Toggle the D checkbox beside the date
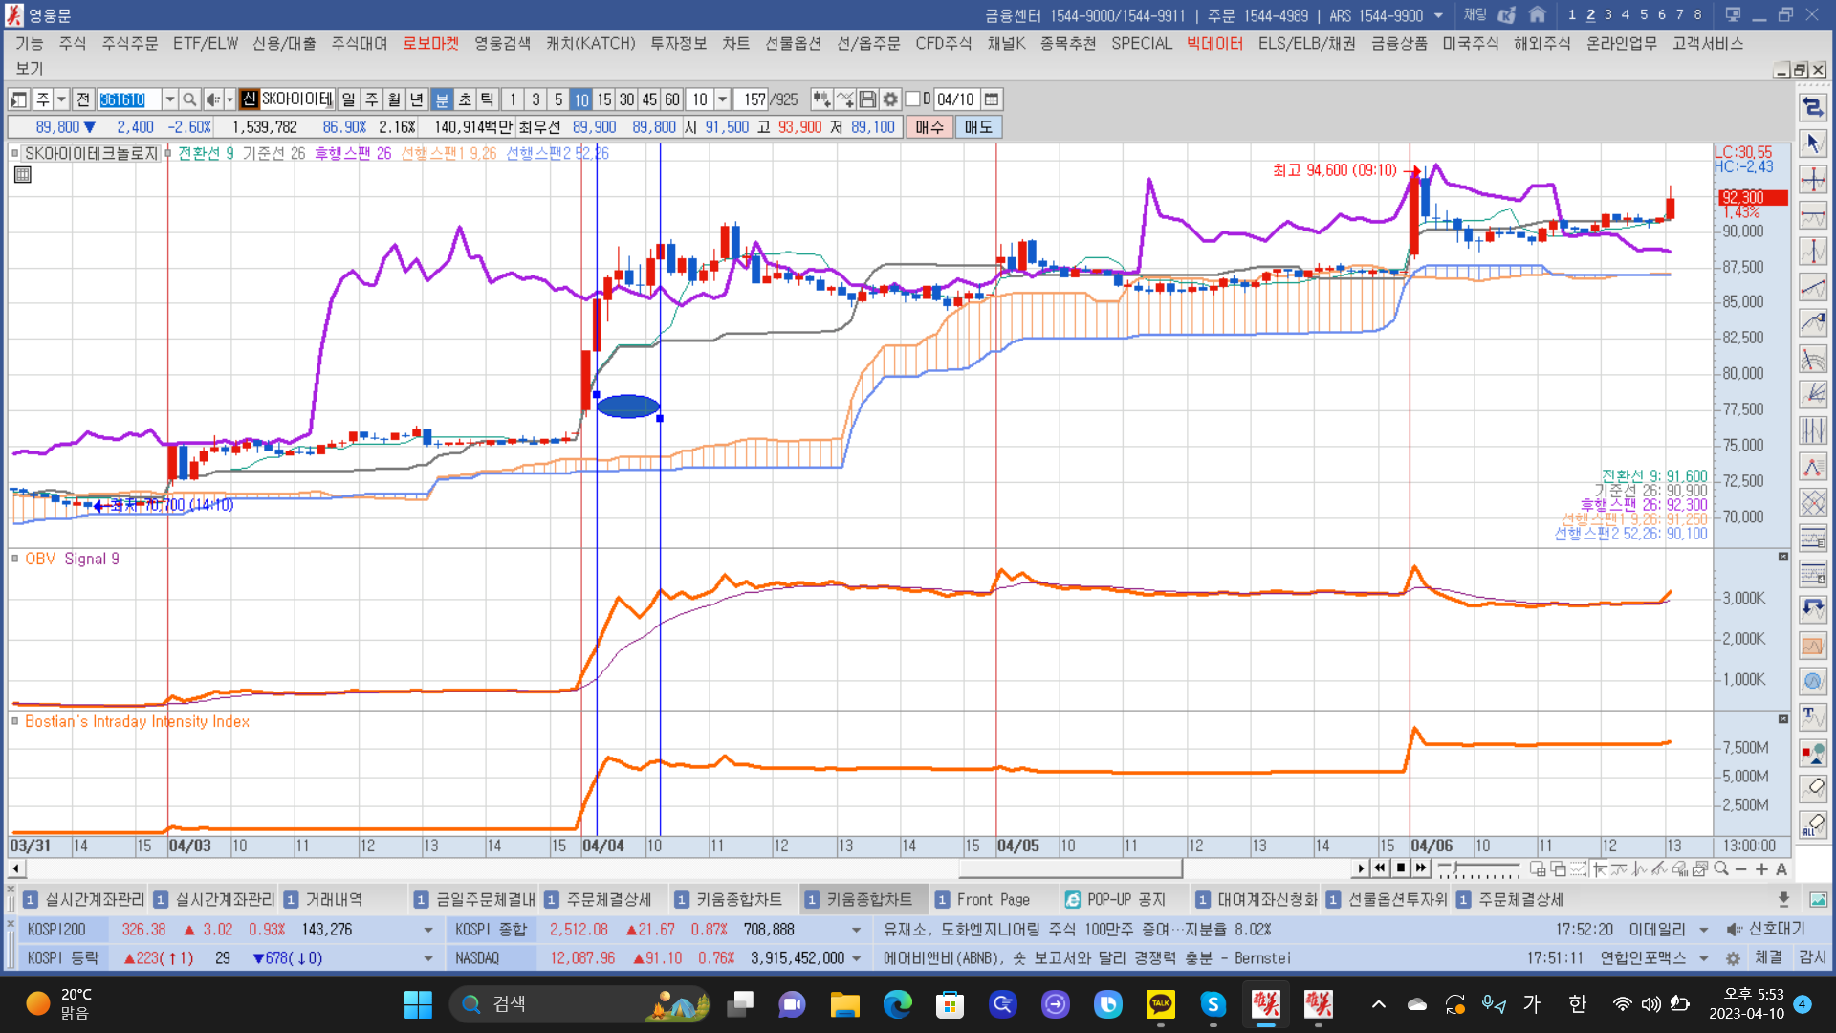 (x=913, y=99)
